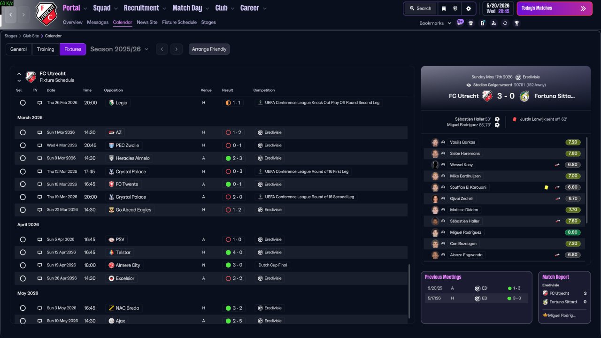
Task: Expand the Recruitment menu chevron
Action: point(164,8)
